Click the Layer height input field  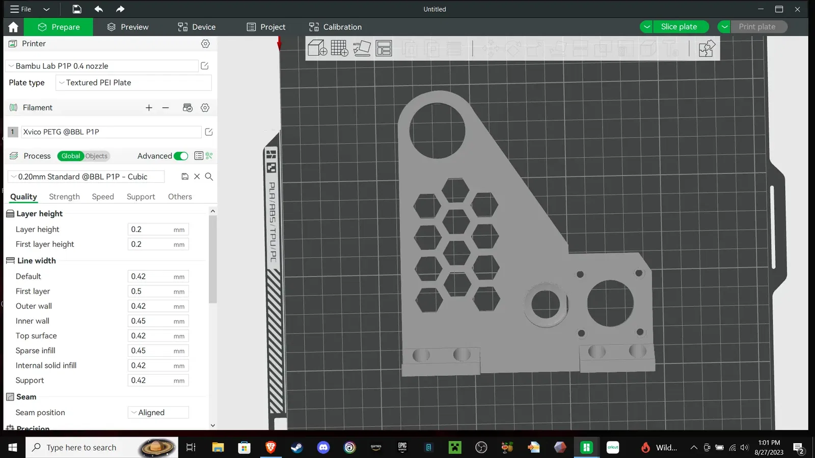click(x=150, y=230)
